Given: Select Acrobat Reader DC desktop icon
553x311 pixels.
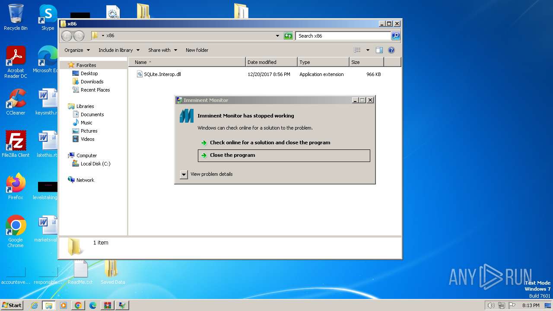Looking at the screenshot, I should [x=16, y=62].
